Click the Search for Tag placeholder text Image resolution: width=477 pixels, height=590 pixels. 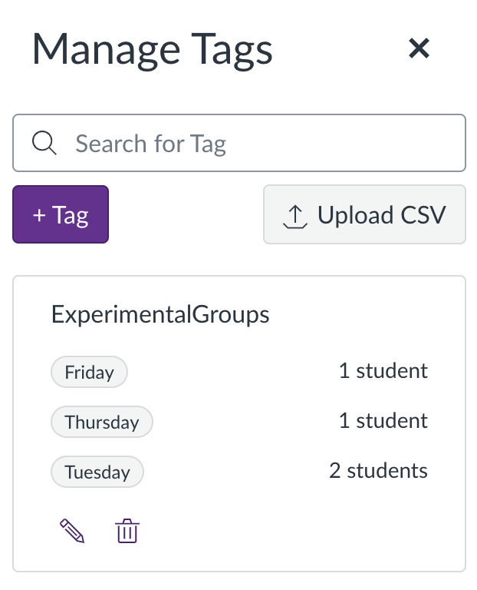click(150, 144)
